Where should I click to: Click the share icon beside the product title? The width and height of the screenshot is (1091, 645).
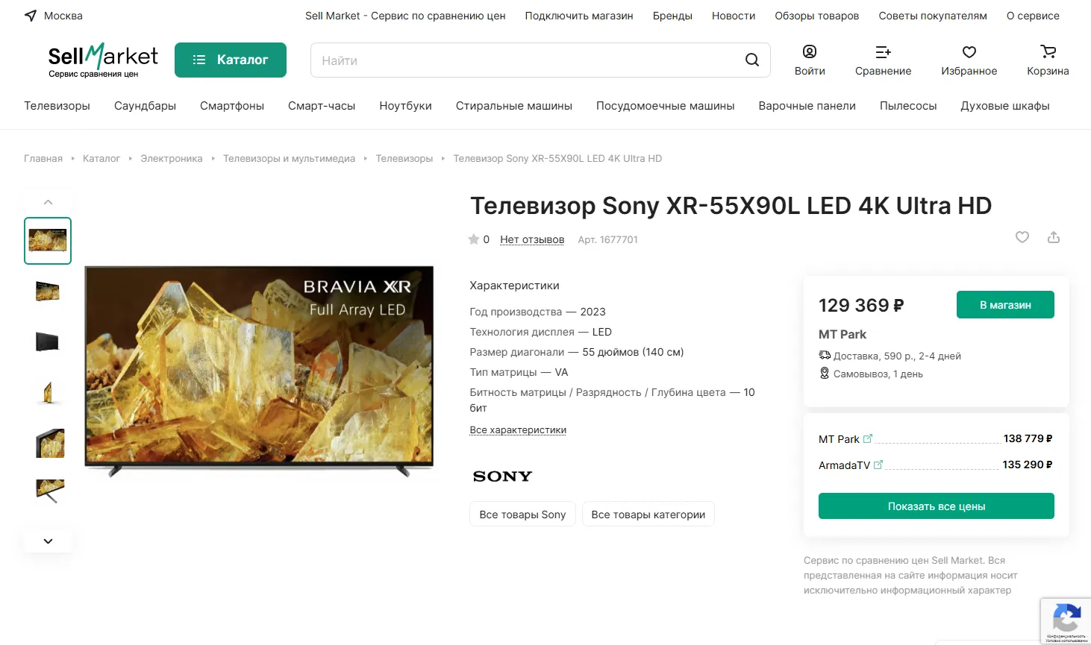click(1054, 237)
